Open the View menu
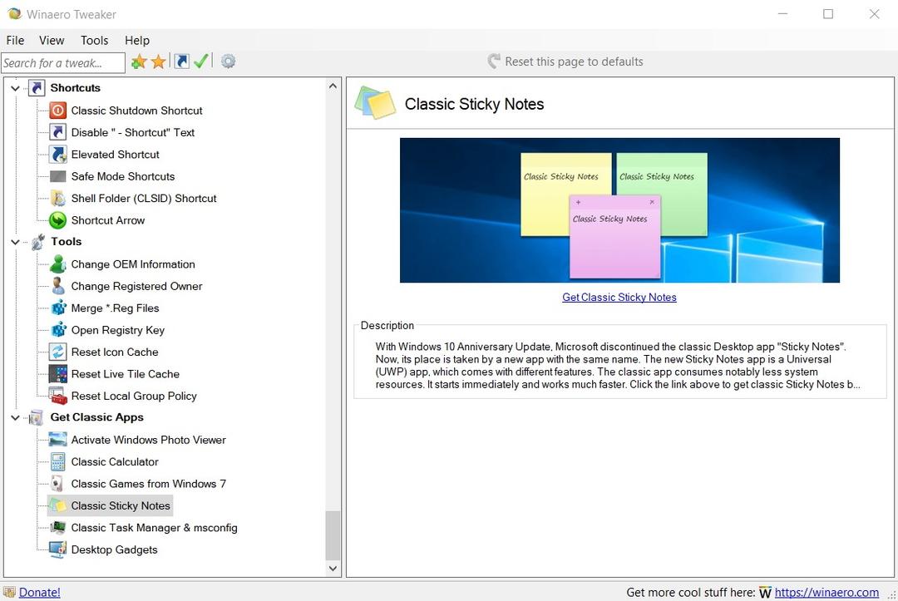The image size is (898, 601). tap(52, 40)
